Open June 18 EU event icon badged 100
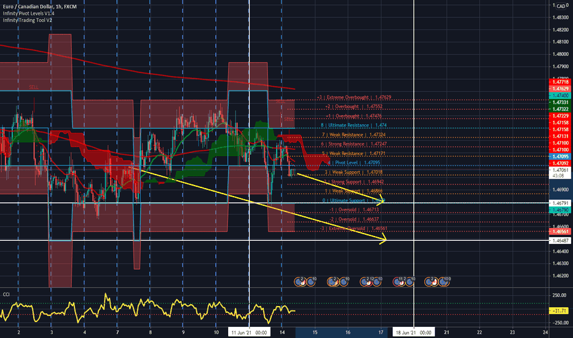This screenshot has height=338, width=573. [x=443, y=281]
